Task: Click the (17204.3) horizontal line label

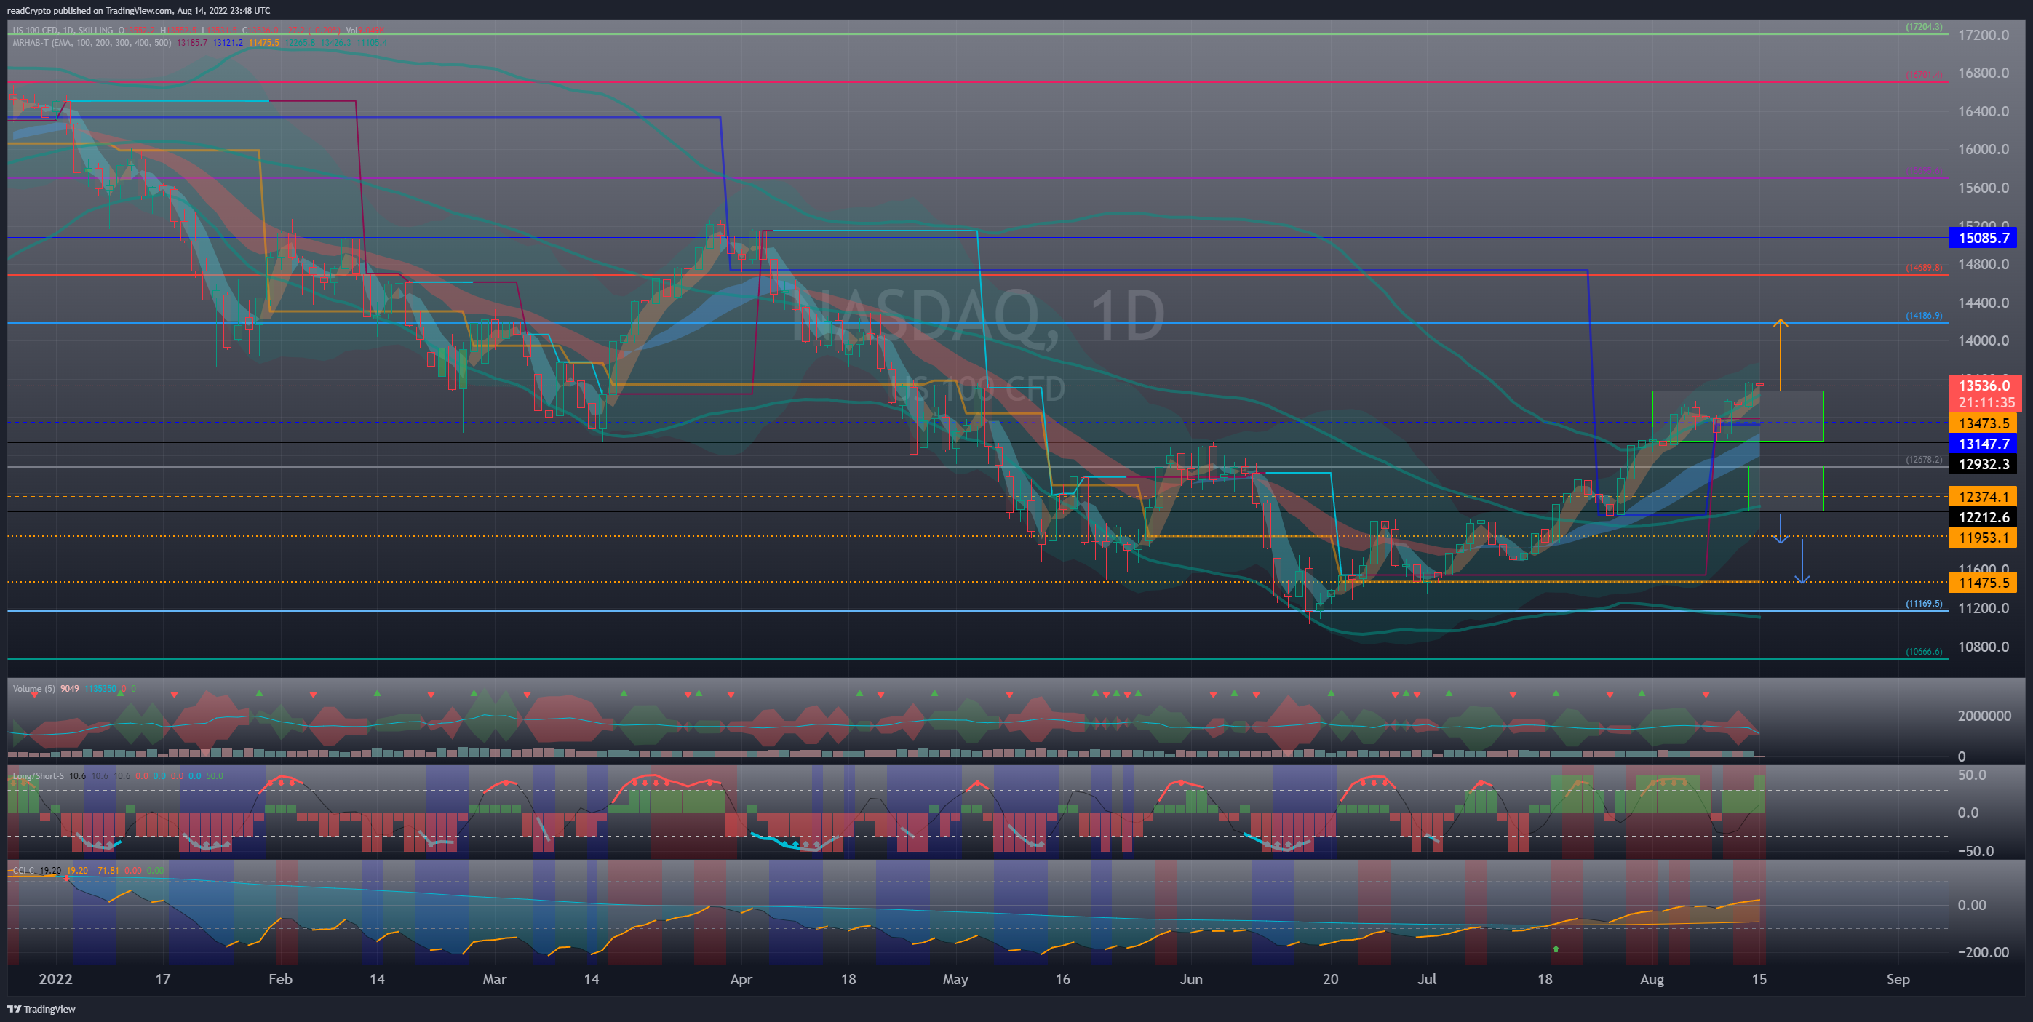Action: pos(1924,27)
